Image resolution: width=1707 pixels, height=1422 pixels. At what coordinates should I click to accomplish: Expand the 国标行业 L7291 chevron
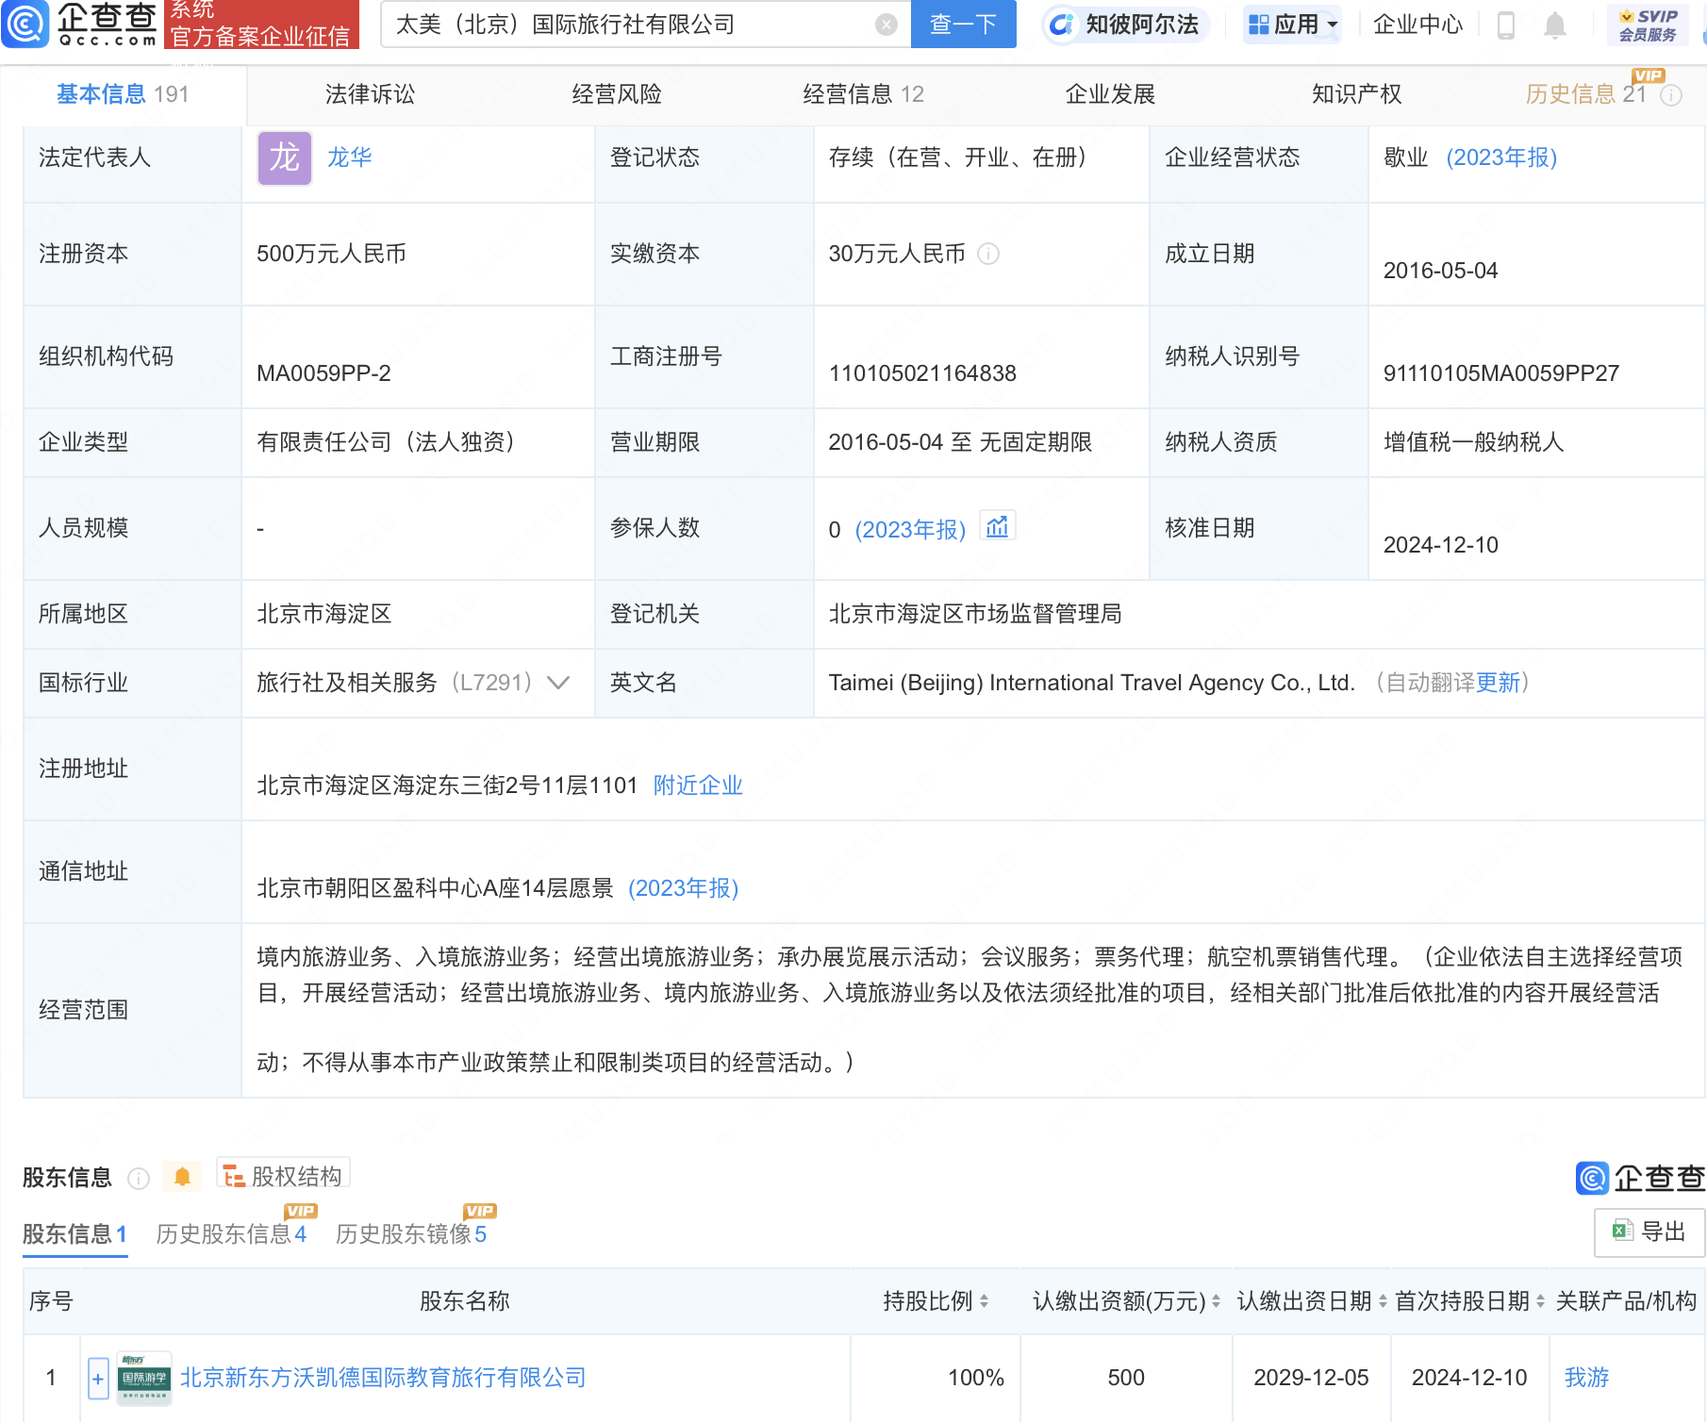pos(558,683)
